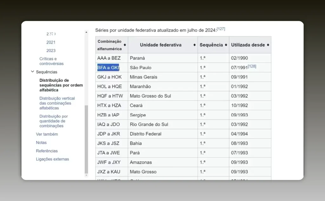Sort table by Combinação alfanumérica column

click(x=125, y=45)
